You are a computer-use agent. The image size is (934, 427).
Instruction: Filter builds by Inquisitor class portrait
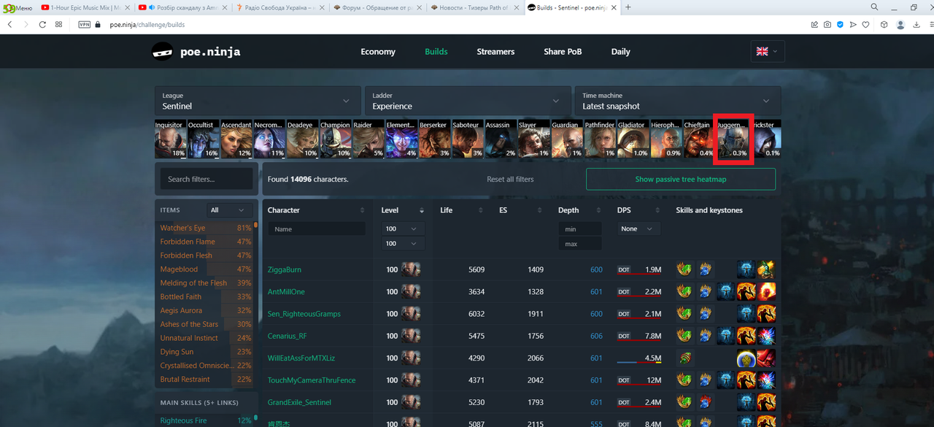170,139
